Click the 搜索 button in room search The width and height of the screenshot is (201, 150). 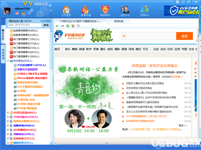click(x=46, y=25)
